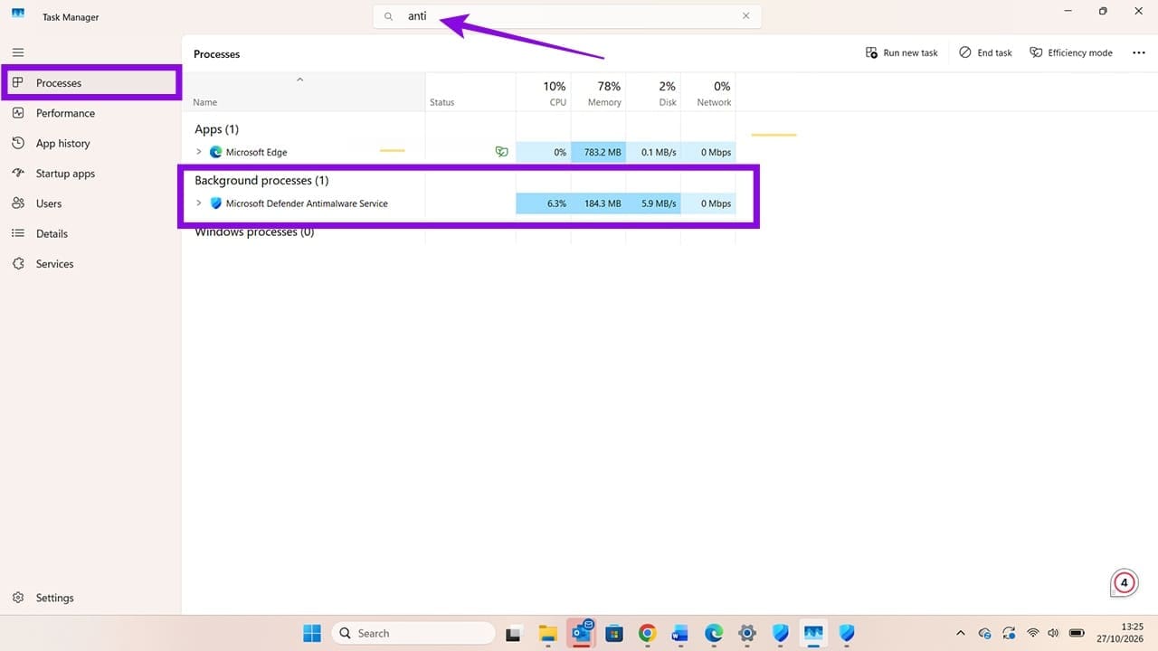Open Outlook from the taskbar
This screenshot has width=1158, height=651.
pos(580,633)
